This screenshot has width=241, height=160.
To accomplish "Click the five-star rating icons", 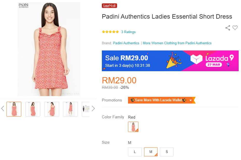I will pos(110,32).
